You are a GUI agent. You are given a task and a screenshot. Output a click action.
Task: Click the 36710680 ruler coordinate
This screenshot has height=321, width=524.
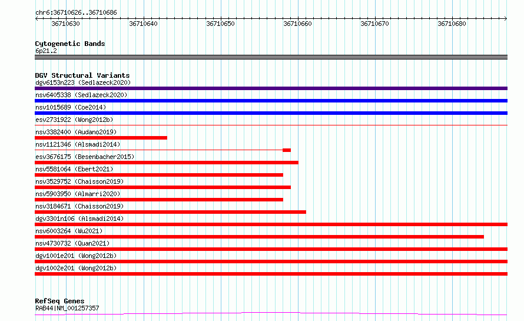click(x=452, y=24)
